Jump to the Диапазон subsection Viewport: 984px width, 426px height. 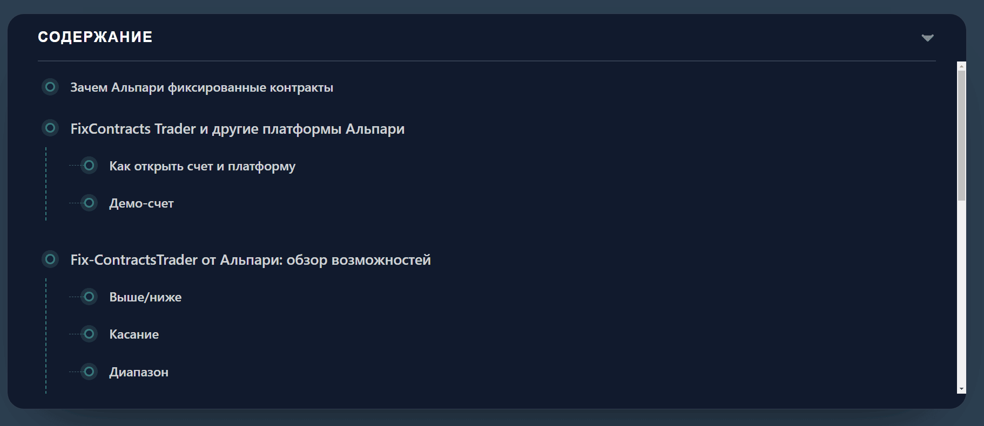coord(139,372)
